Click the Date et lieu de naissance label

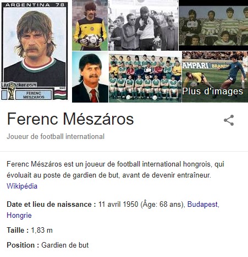point(51,204)
